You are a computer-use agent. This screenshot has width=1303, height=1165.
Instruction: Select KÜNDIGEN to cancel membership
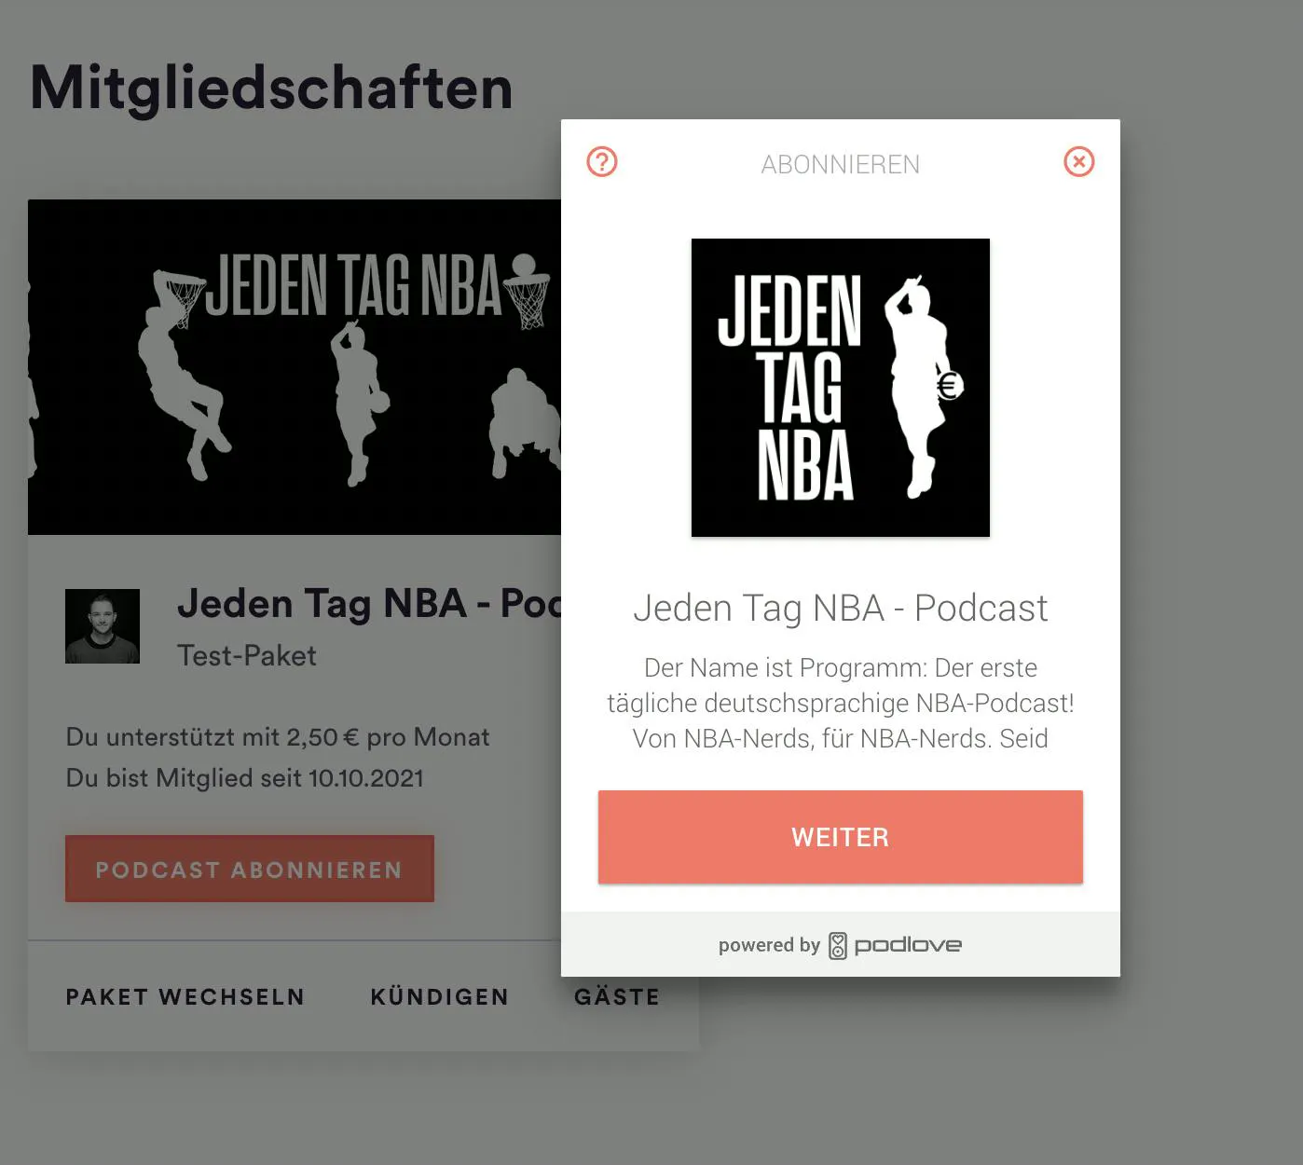[440, 997]
